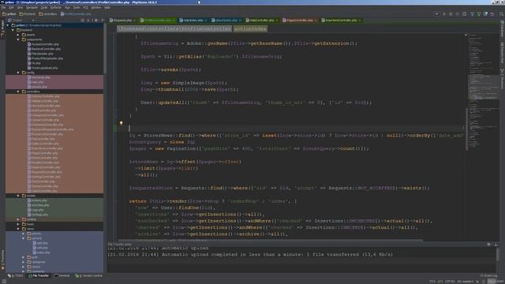
Task: Click the VCS update project icon
Action: 472,14
